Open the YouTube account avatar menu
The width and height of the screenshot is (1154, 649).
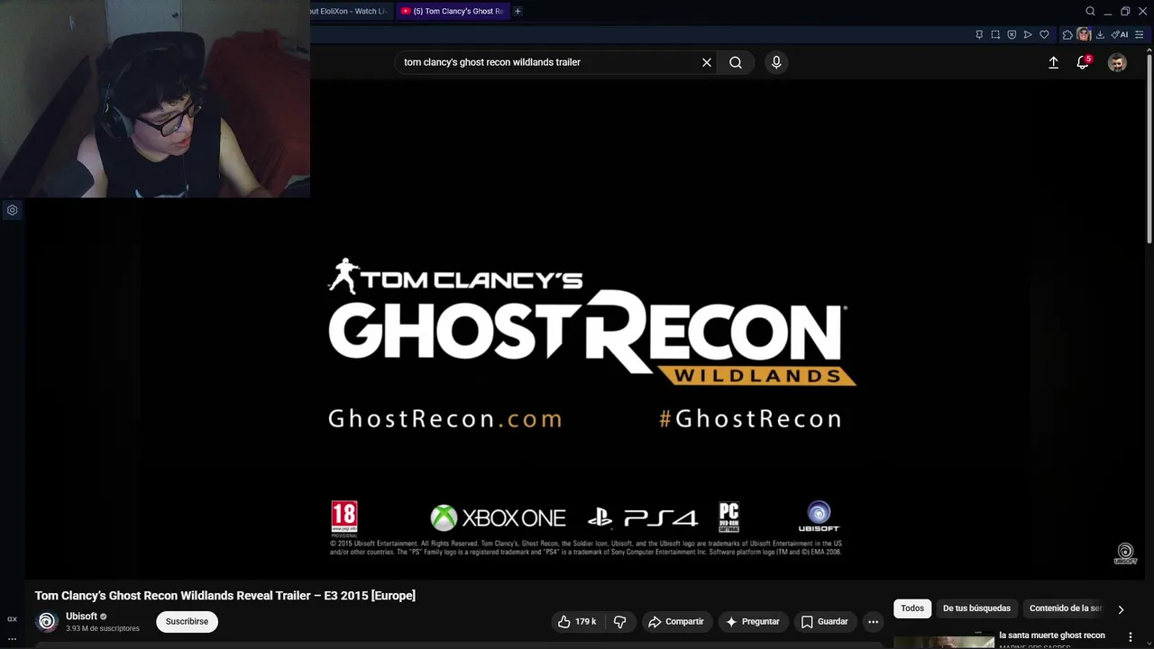pos(1117,62)
